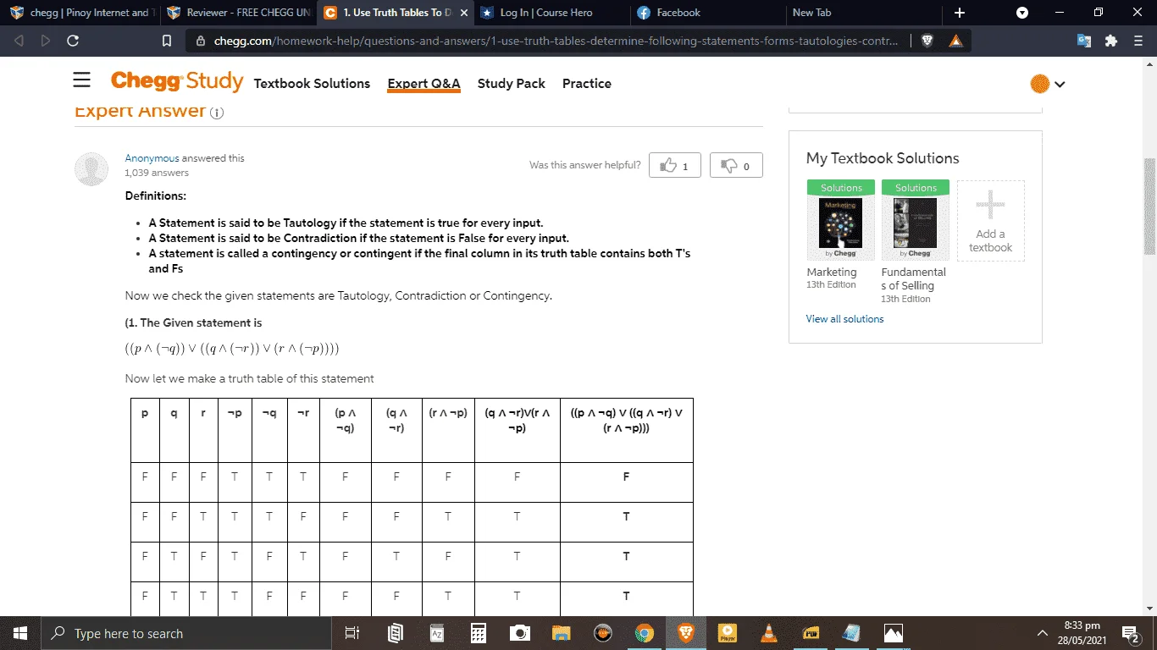Click View all solutions link

pos(844,319)
